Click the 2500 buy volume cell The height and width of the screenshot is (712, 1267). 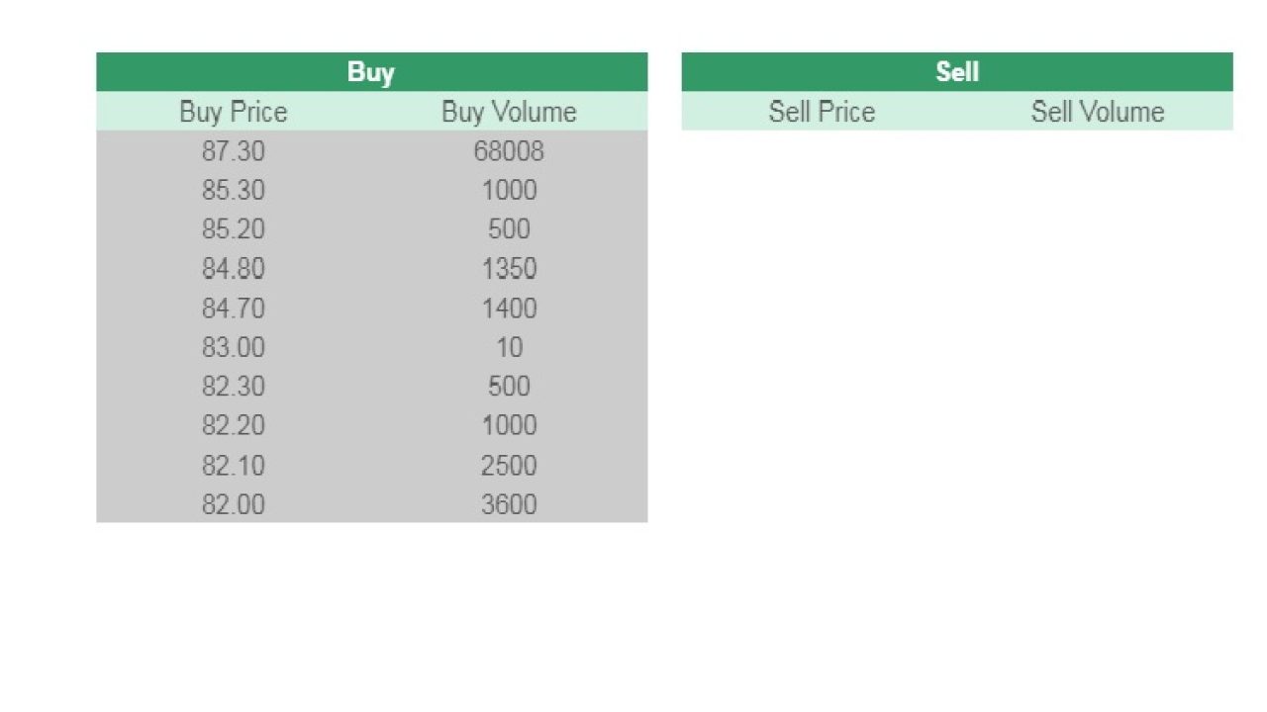(509, 465)
